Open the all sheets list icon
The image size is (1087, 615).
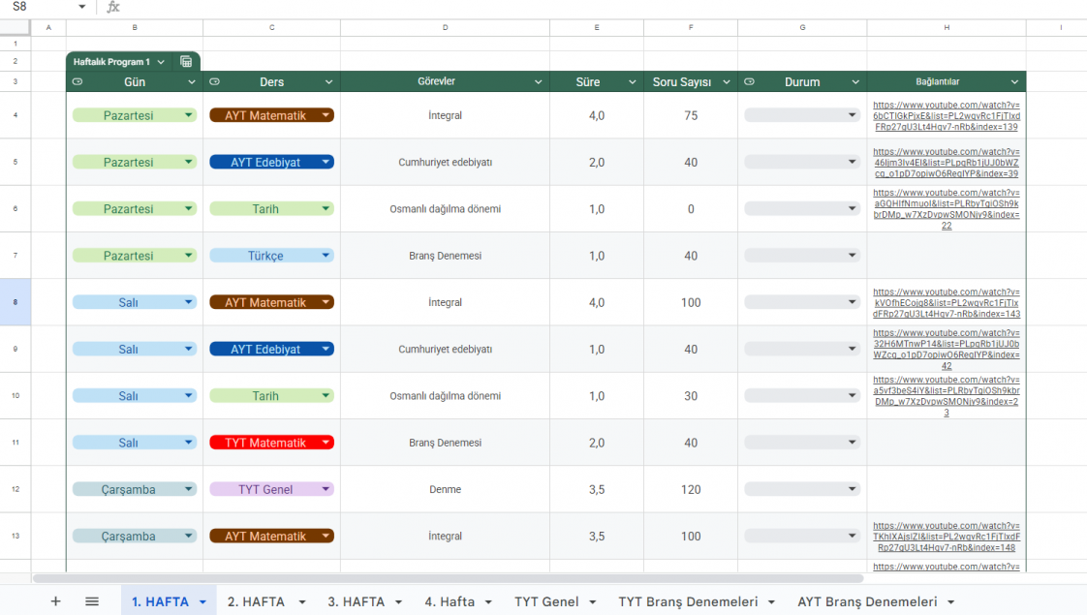[92, 601]
